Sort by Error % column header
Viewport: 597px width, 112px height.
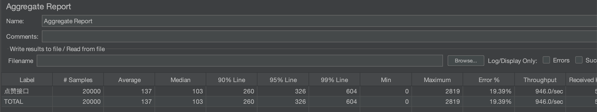(488, 80)
